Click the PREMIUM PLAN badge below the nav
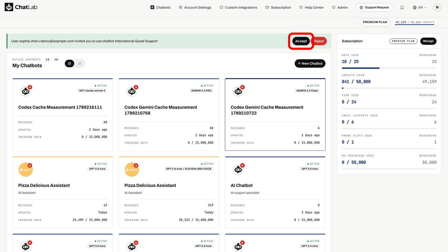The height and width of the screenshot is (252, 448). click(x=375, y=22)
